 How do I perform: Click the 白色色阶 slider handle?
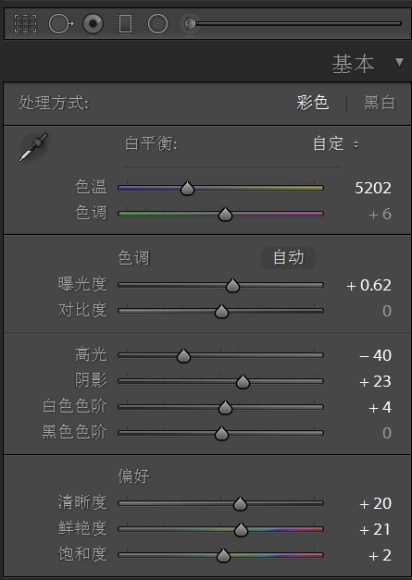pyautogui.click(x=225, y=408)
